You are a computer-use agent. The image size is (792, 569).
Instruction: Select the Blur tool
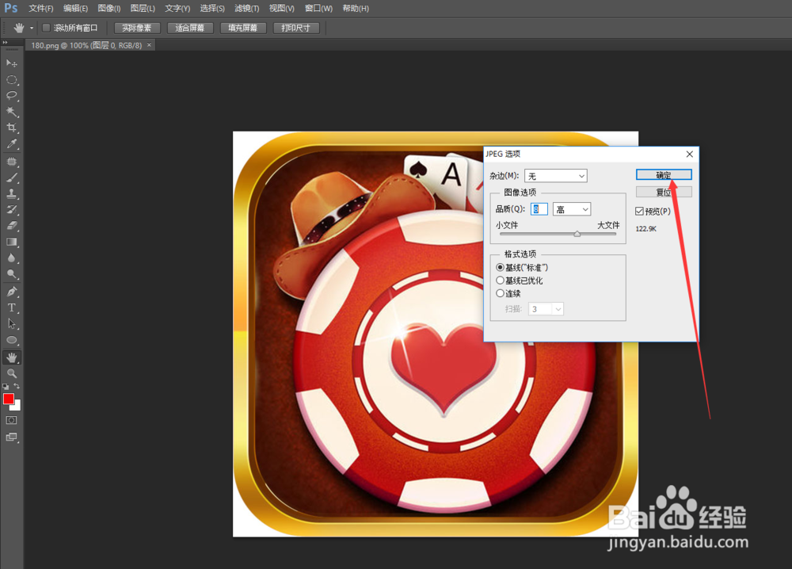tap(12, 258)
